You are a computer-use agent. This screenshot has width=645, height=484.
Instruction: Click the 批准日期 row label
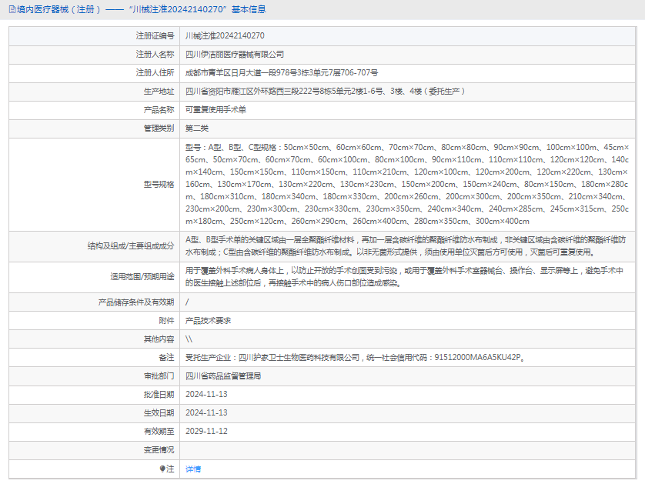[159, 395]
